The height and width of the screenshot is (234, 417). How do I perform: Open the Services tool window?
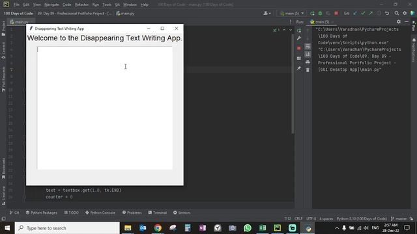pos(182,213)
